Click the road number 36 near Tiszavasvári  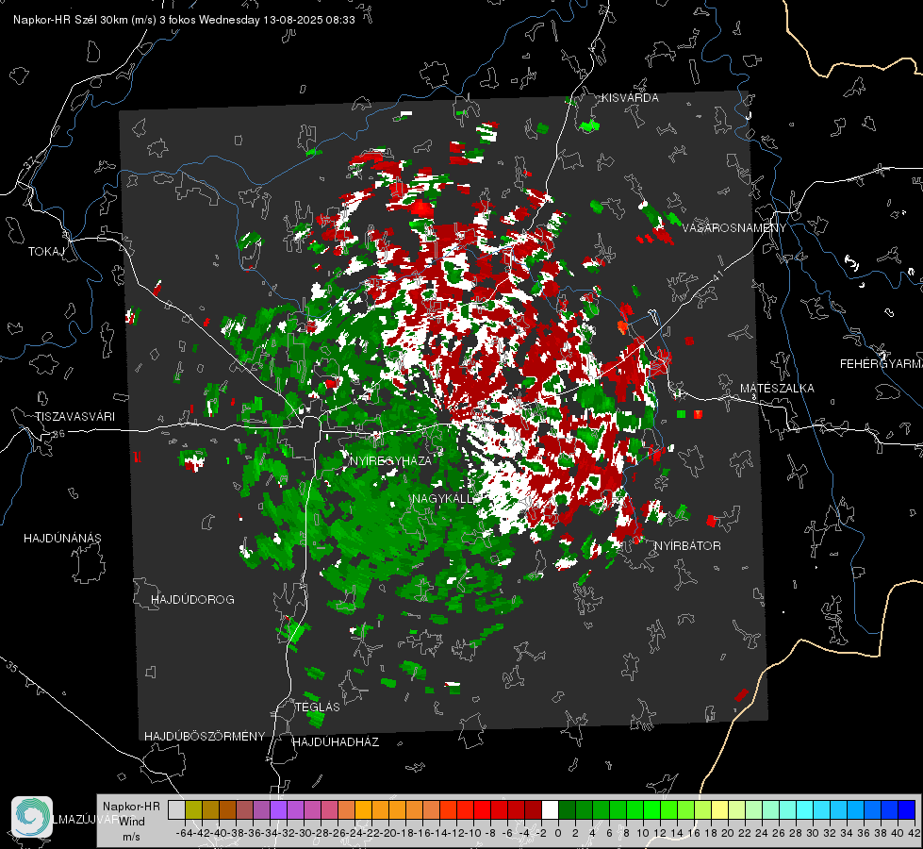(58, 434)
